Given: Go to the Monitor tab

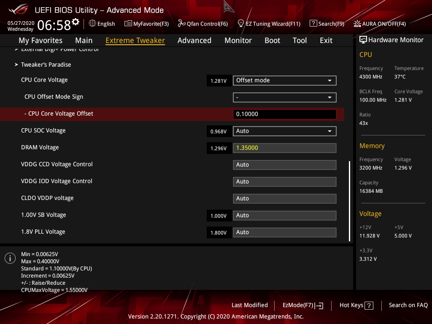Looking at the screenshot, I should pos(238,40).
